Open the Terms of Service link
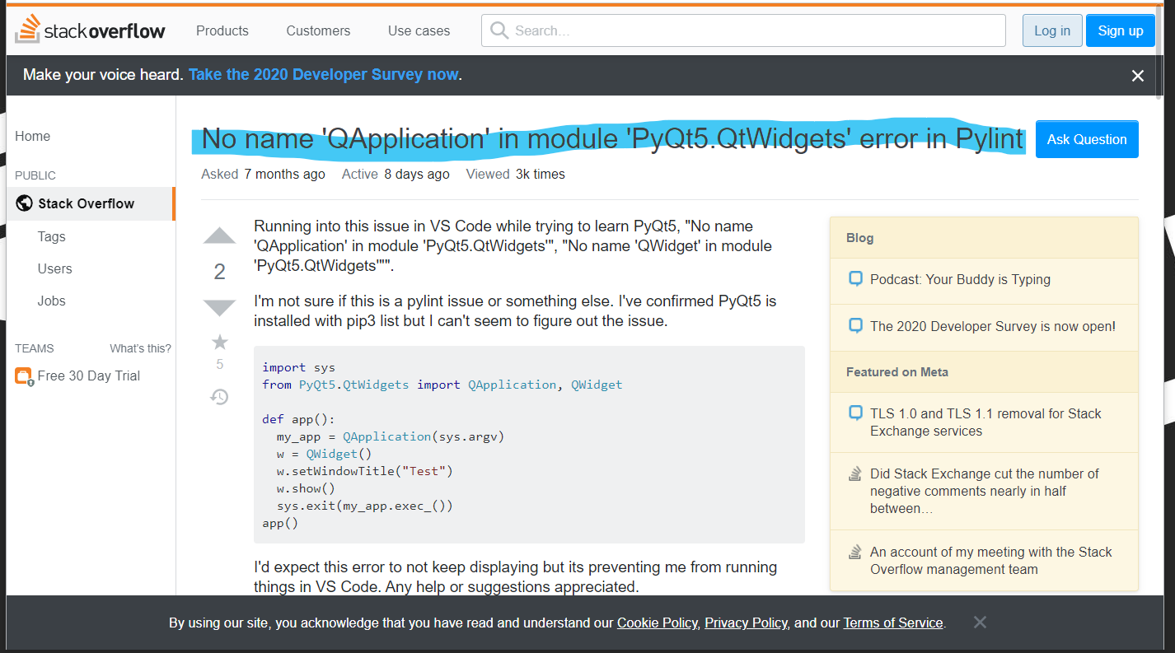The width and height of the screenshot is (1175, 653). pos(893,623)
